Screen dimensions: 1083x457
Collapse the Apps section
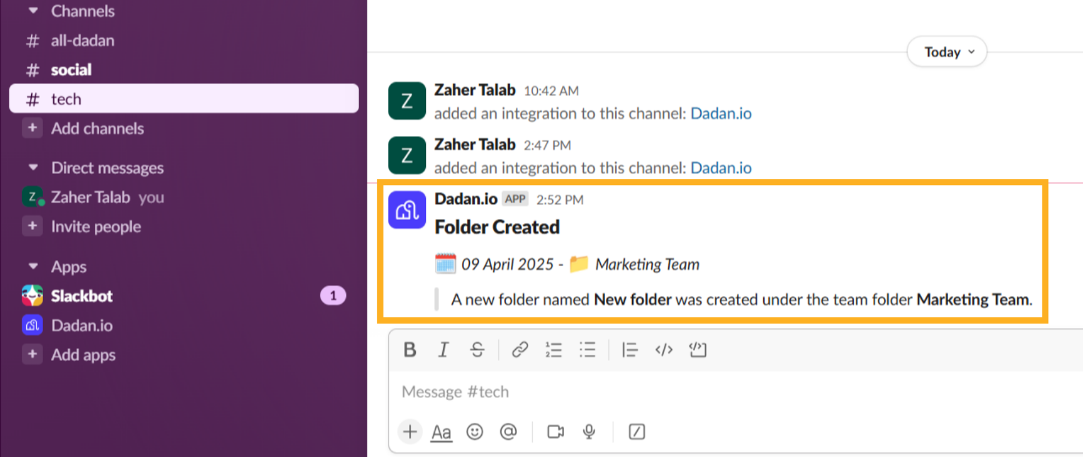click(x=34, y=266)
